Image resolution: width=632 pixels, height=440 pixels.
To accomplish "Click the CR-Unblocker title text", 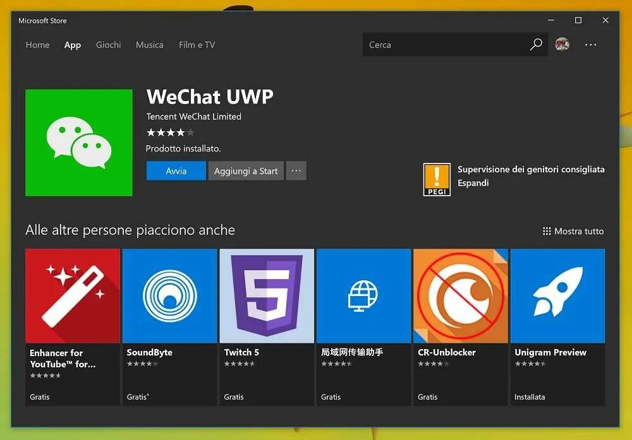I will [447, 352].
